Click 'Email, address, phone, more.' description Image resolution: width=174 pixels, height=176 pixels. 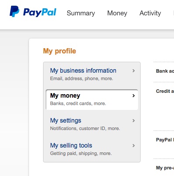pos(82,79)
